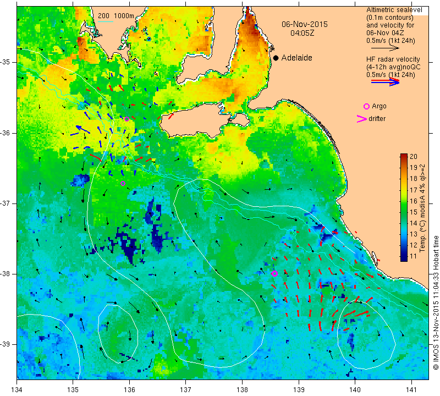Click the '14' temperature scale label

[x=414, y=223]
